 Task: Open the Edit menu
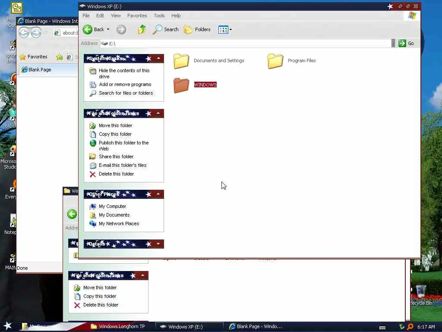100,16
